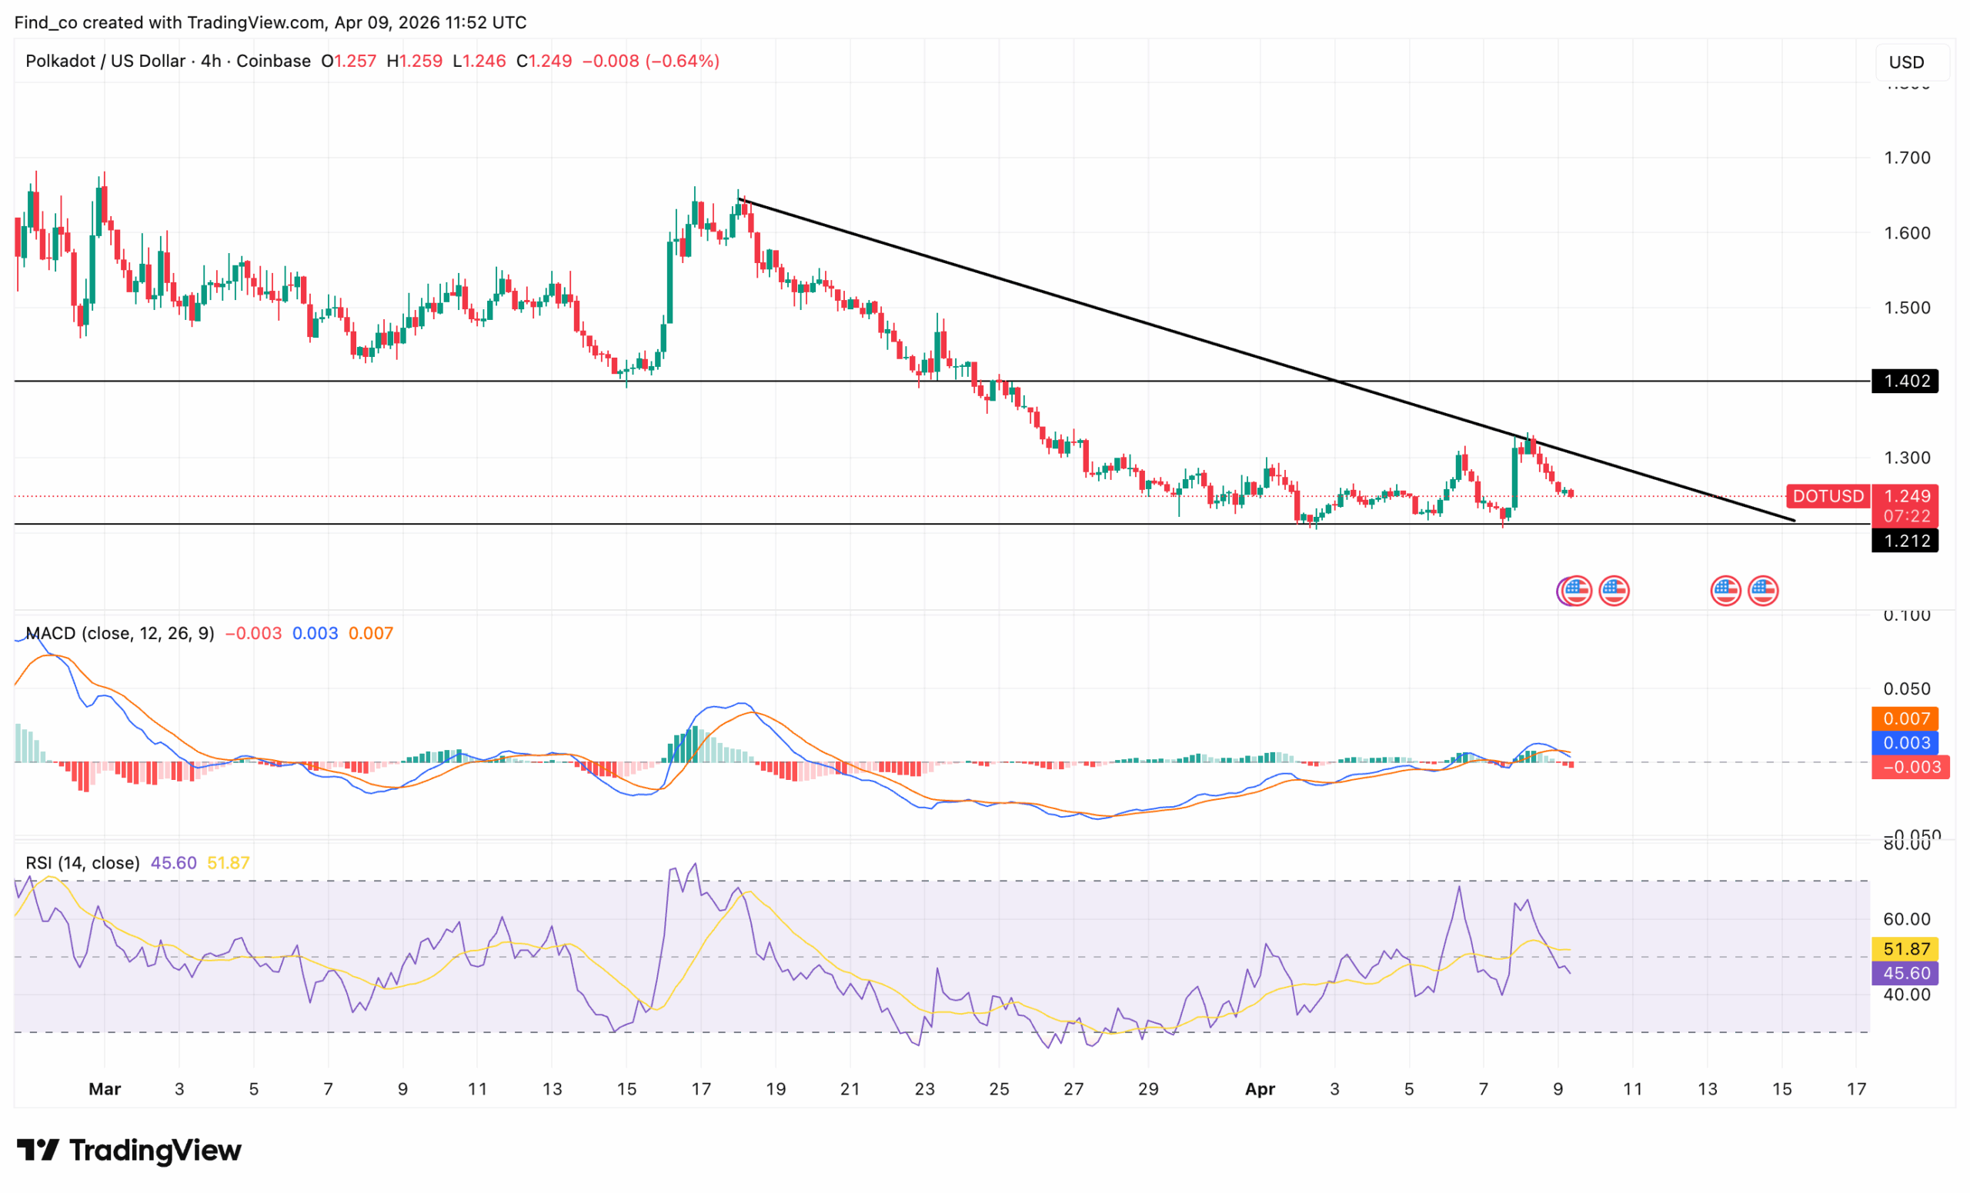Click the DOTUSD price tag label

tap(1828, 496)
